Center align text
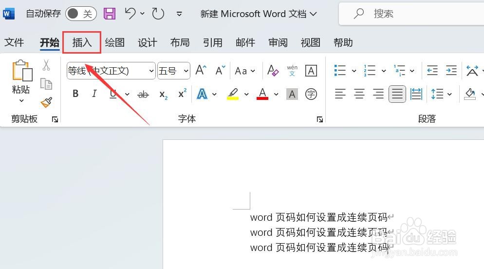Viewport: 484px width, 269px height. [x=359, y=94]
